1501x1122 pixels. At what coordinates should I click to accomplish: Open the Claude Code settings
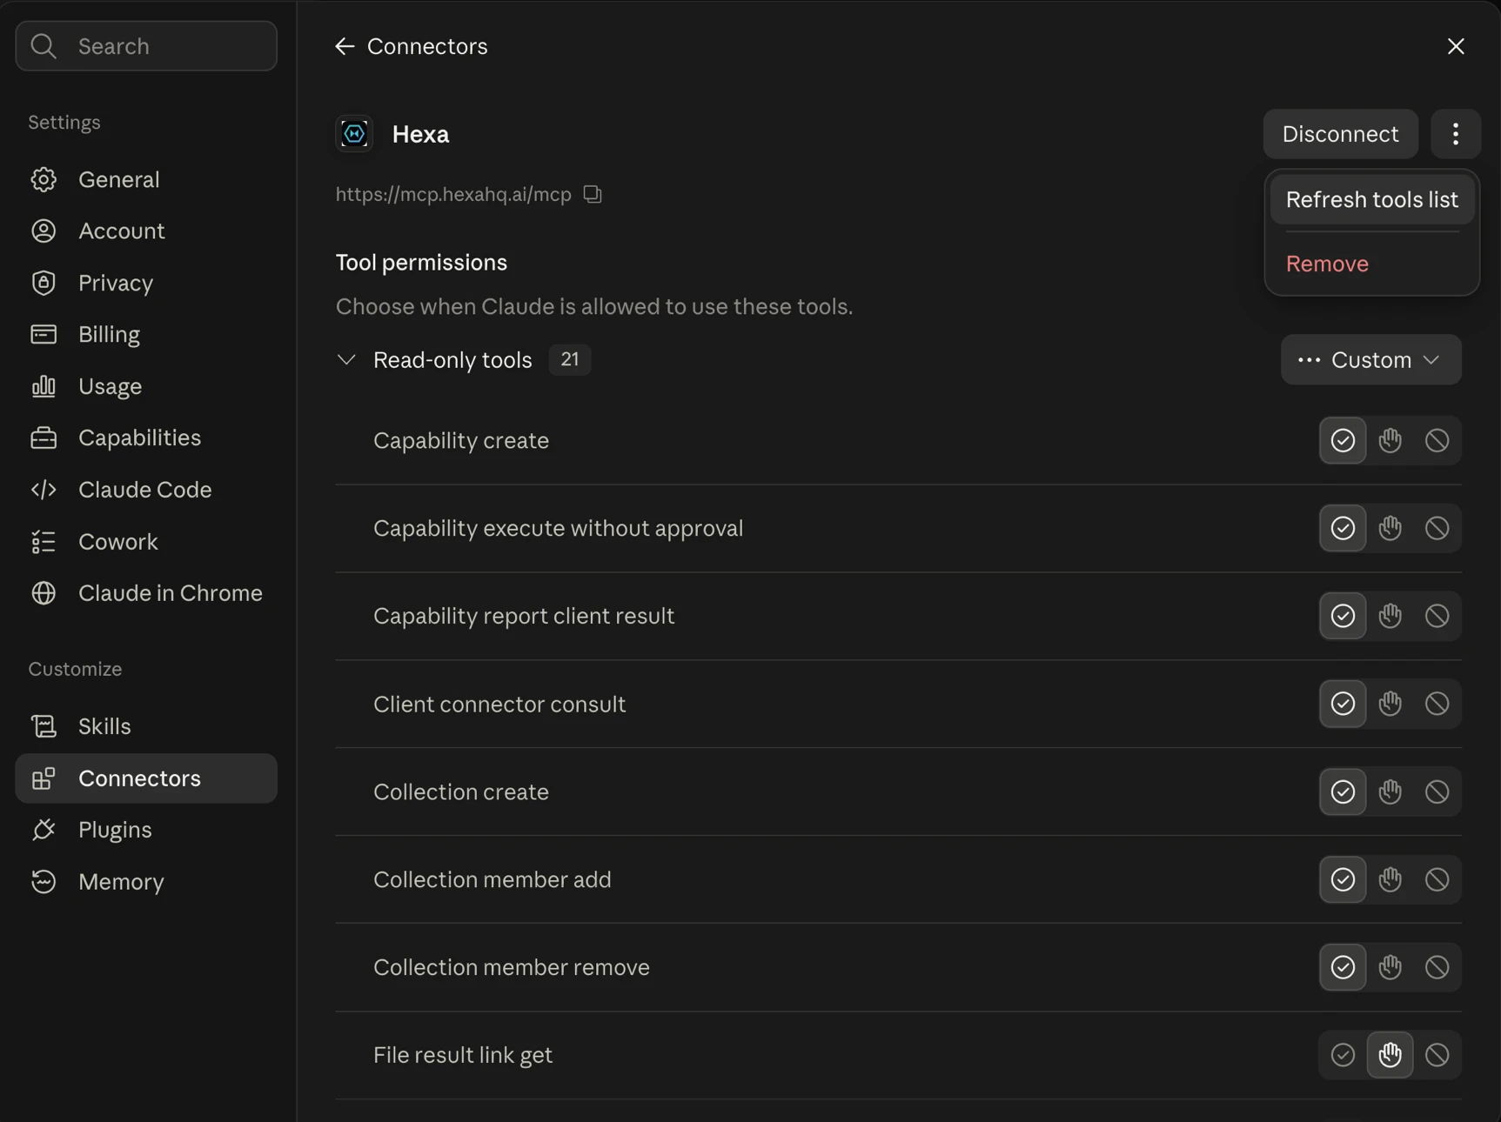(146, 490)
